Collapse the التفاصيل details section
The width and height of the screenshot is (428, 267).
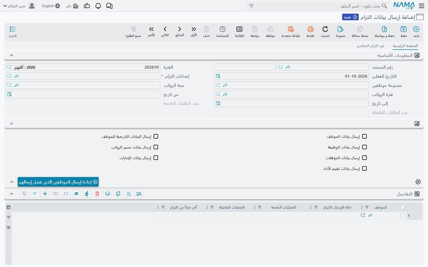pos(12,194)
